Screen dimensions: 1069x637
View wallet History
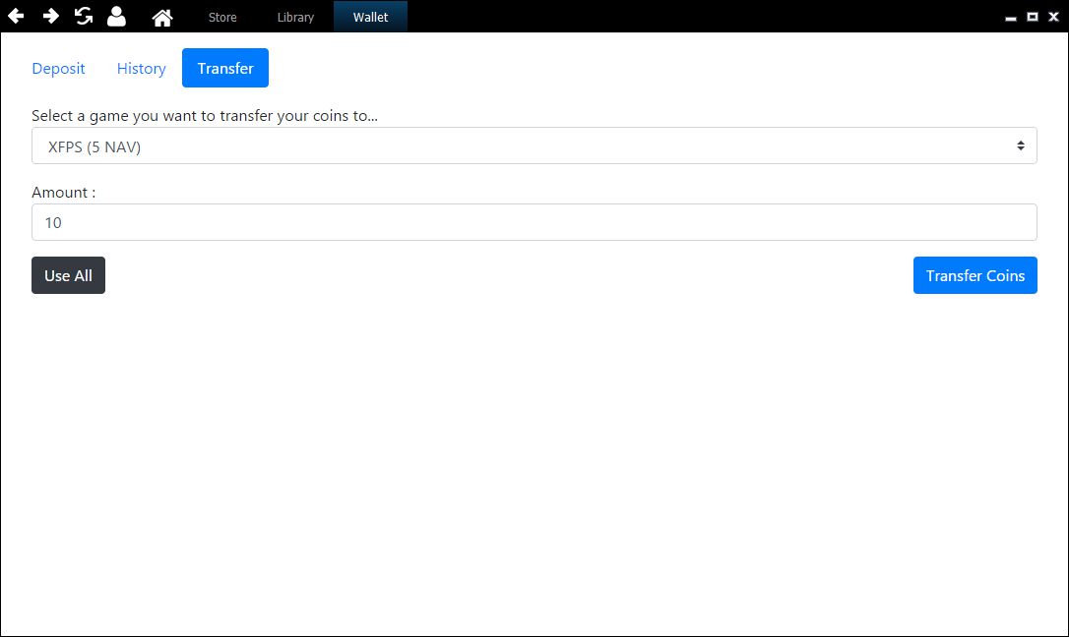(x=141, y=68)
